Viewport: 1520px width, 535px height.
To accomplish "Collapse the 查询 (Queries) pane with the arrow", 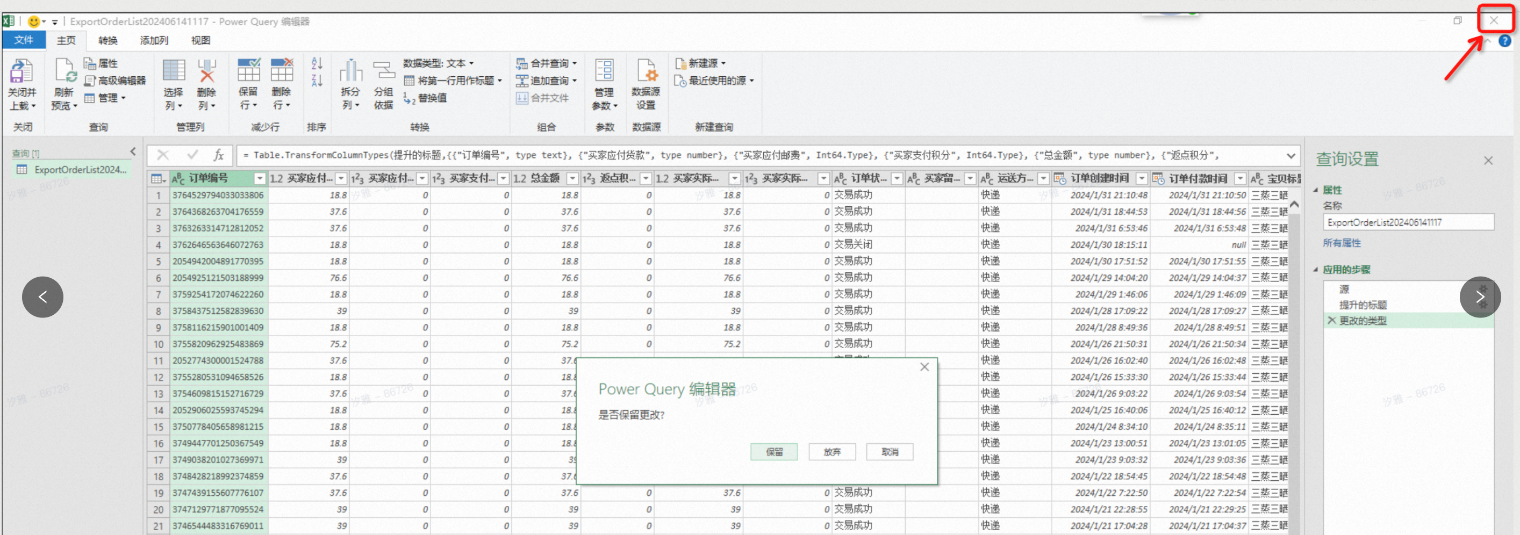I will (133, 152).
